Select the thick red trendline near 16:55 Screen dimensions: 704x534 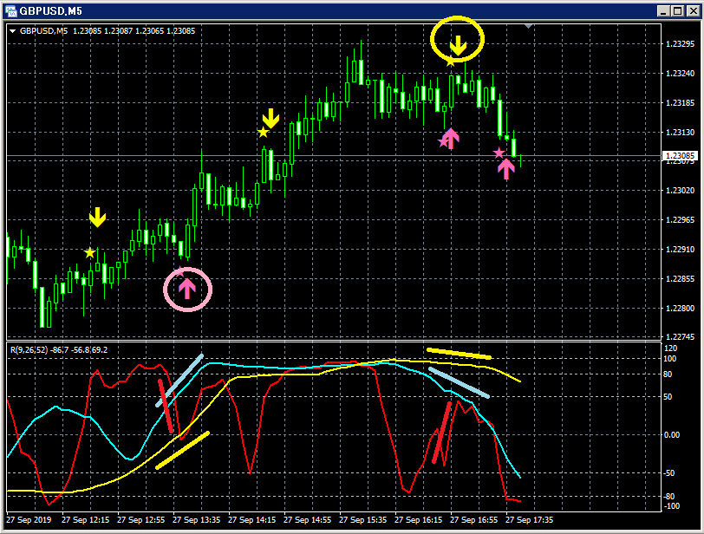[442, 432]
